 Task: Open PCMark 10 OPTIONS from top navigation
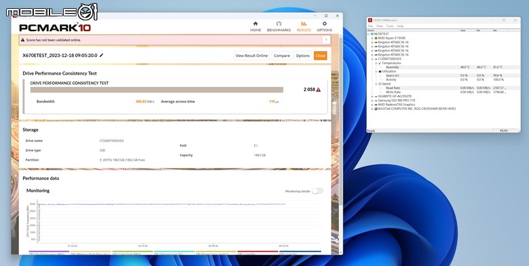(x=325, y=26)
